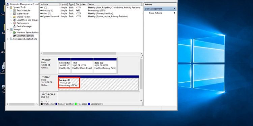
Task: Expand the Task Scheduler node
Action: pyautogui.click(x=11, y=10)
